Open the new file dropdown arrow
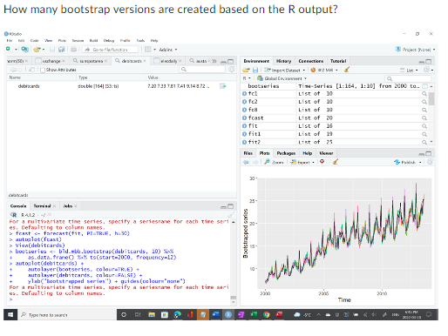 tap(16, 50)
